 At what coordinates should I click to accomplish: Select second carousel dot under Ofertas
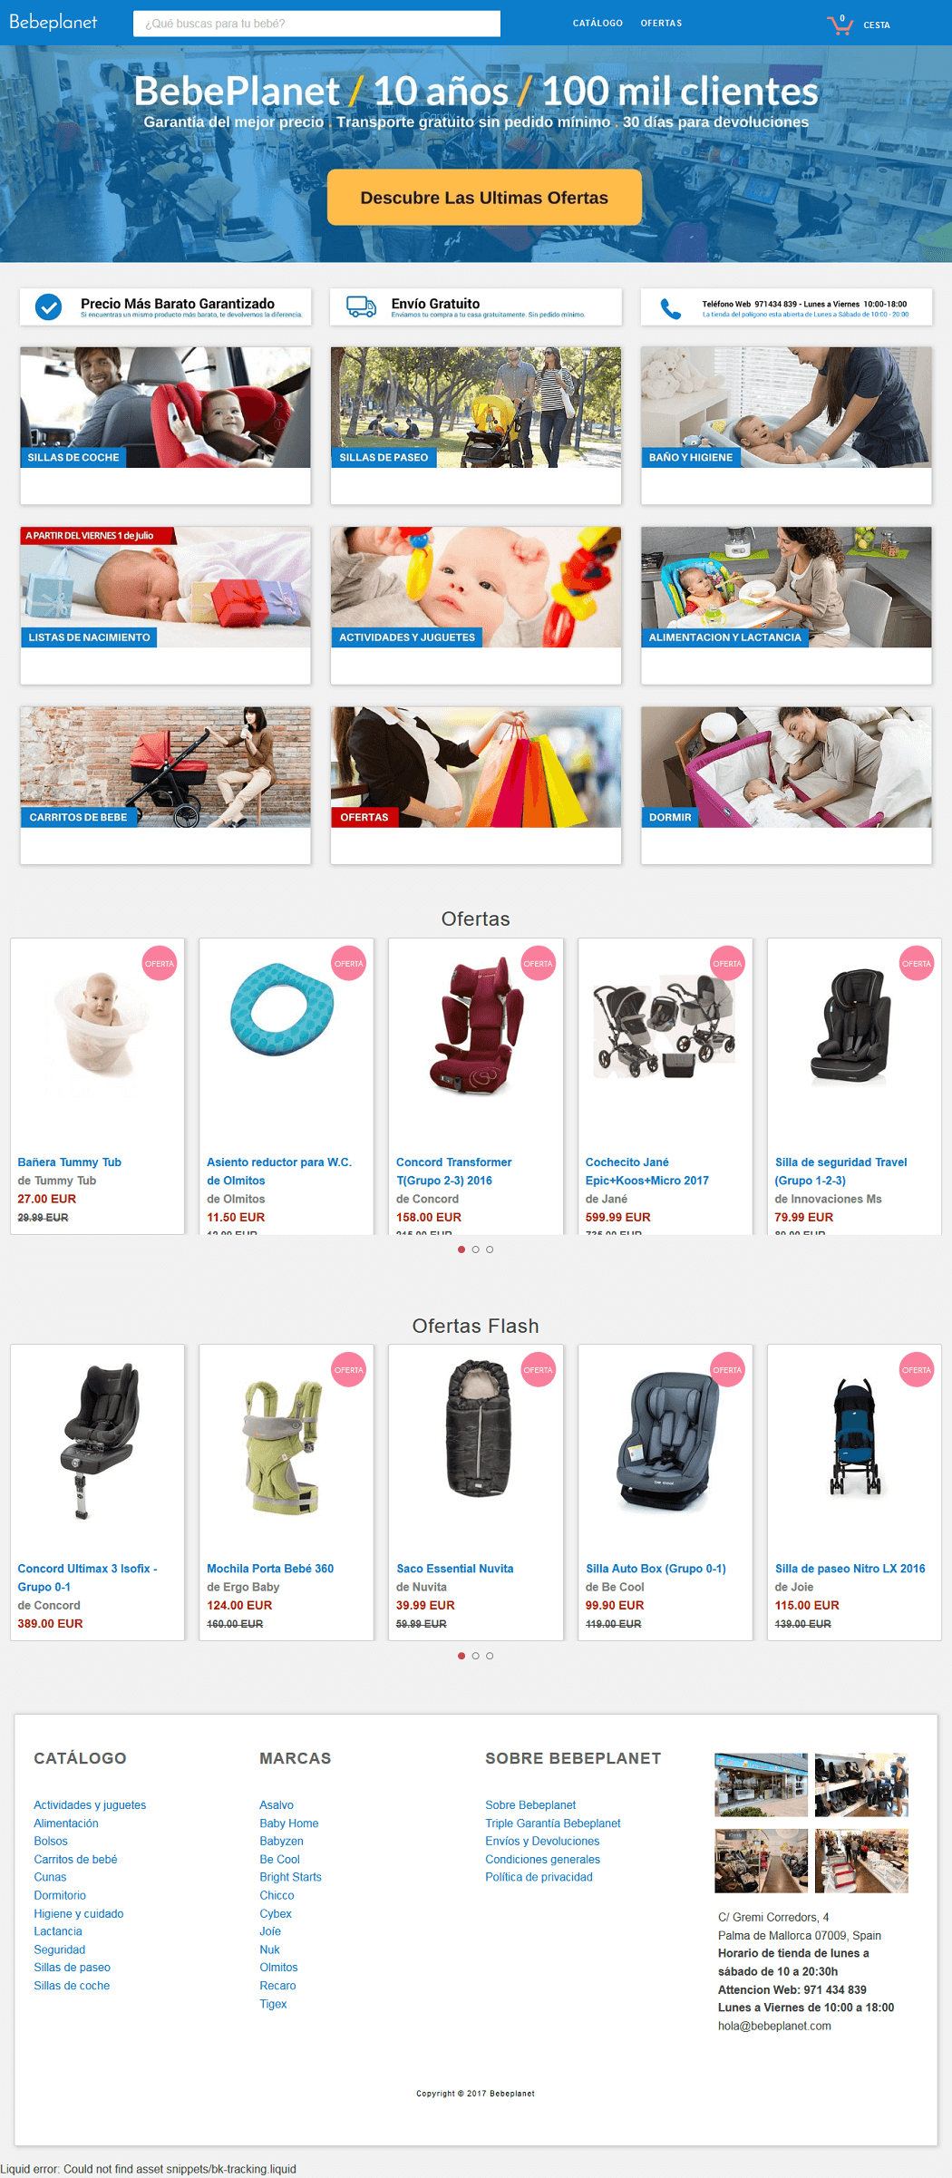pyautogui.click(x=475, y=1249)
